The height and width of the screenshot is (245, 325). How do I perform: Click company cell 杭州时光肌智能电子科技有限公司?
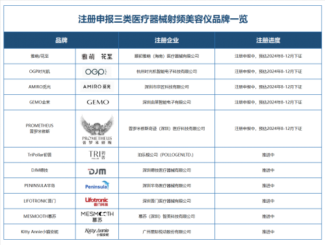pyautogui.click(x=166, y=71)
